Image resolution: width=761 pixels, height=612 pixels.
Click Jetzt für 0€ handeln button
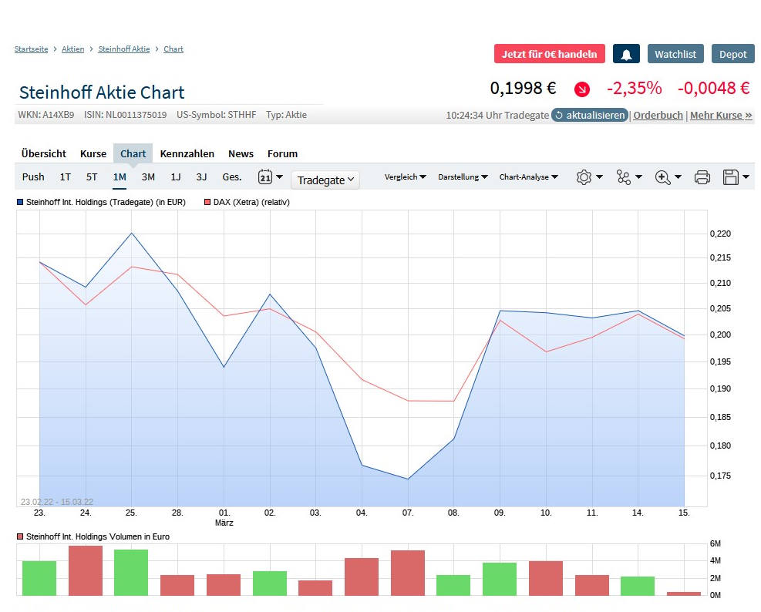(x=550, y=54)
